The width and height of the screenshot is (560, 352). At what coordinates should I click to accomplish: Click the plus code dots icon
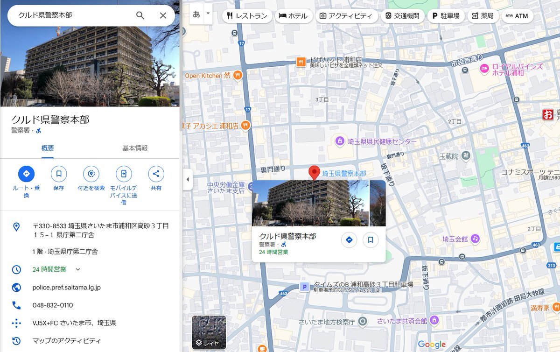point(16,323)
